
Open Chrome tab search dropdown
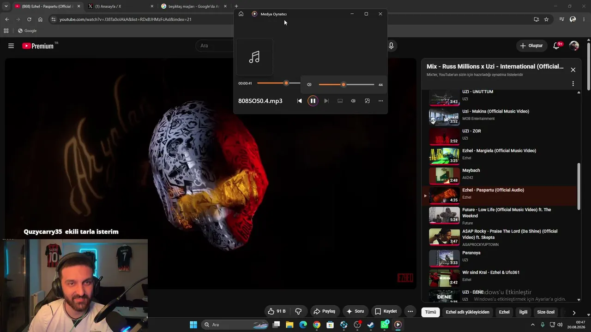coord(6,6)
